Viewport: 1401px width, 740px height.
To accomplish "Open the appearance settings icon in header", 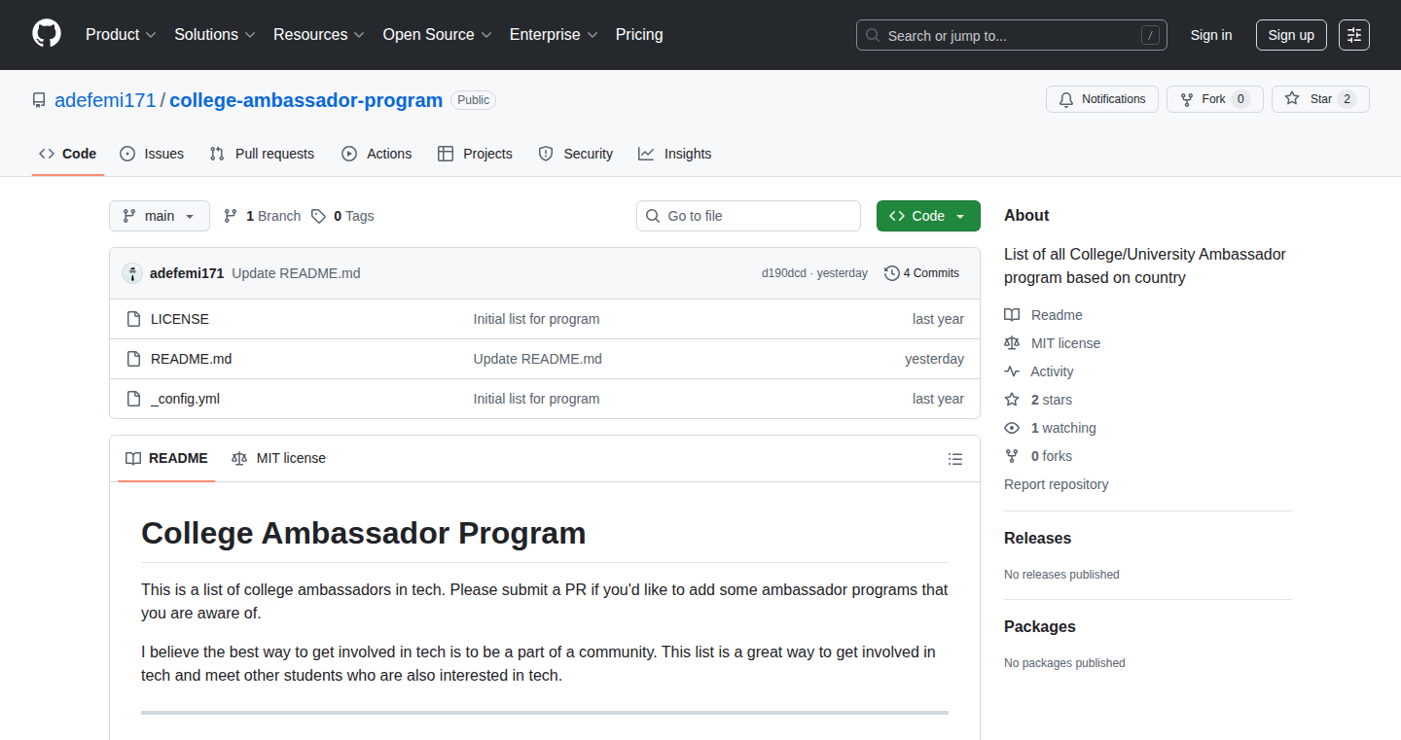I will [1354, 35].
